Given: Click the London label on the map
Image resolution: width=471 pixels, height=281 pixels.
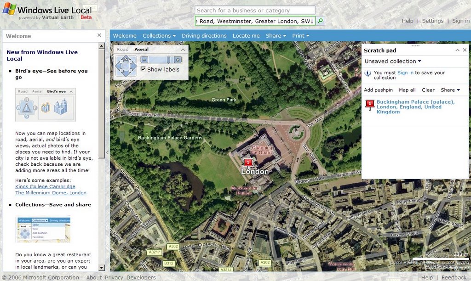Looking at the screenshot, I should (255, 172).
